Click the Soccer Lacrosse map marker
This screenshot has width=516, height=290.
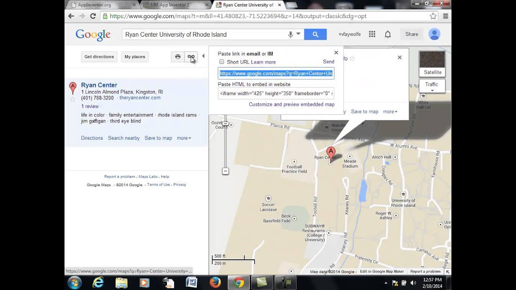tap(268, 198)
